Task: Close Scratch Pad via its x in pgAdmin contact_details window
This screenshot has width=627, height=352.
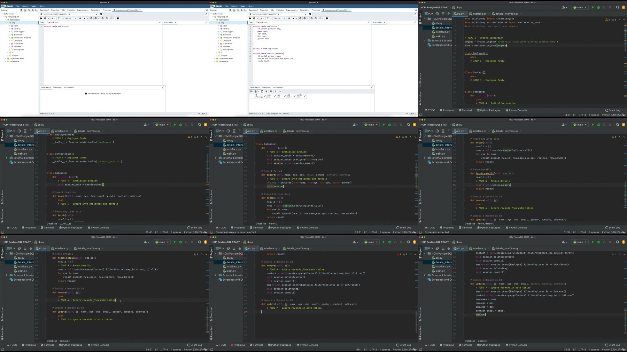Action: click(384, 22)
